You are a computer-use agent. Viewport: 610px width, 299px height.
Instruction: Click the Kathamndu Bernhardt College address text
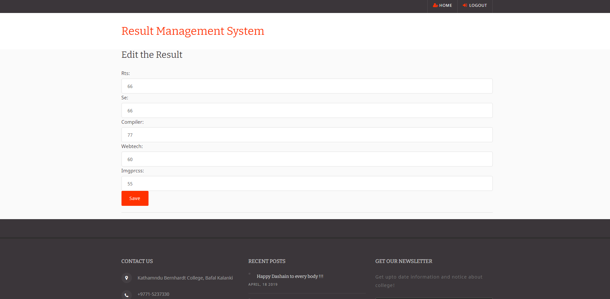point(185,278)
